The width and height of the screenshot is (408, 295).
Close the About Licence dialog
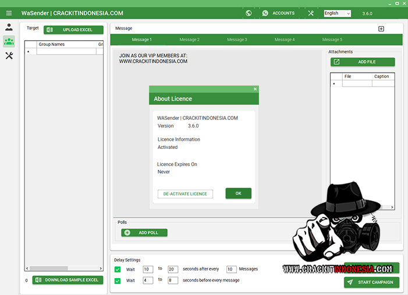click(255, 89)
